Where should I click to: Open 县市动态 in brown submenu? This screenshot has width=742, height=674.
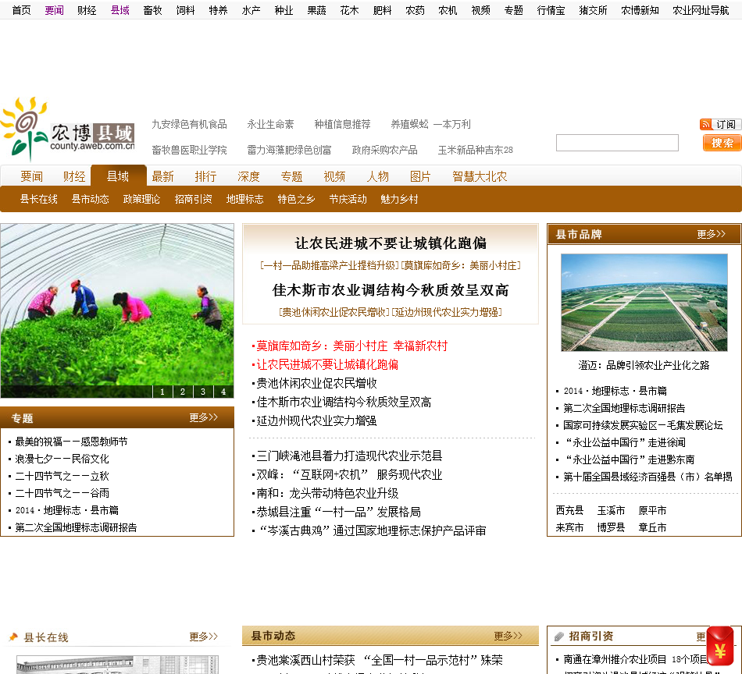point(90,199)
